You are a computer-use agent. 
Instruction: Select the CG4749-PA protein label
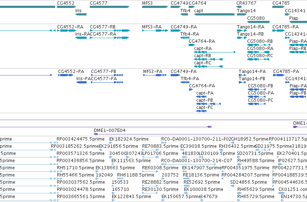184,72
